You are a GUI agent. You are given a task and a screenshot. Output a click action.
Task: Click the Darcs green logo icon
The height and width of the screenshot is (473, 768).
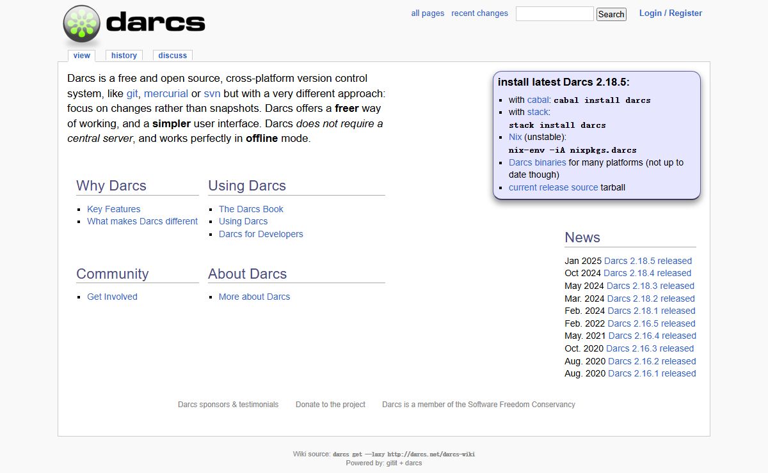[82, 24]
